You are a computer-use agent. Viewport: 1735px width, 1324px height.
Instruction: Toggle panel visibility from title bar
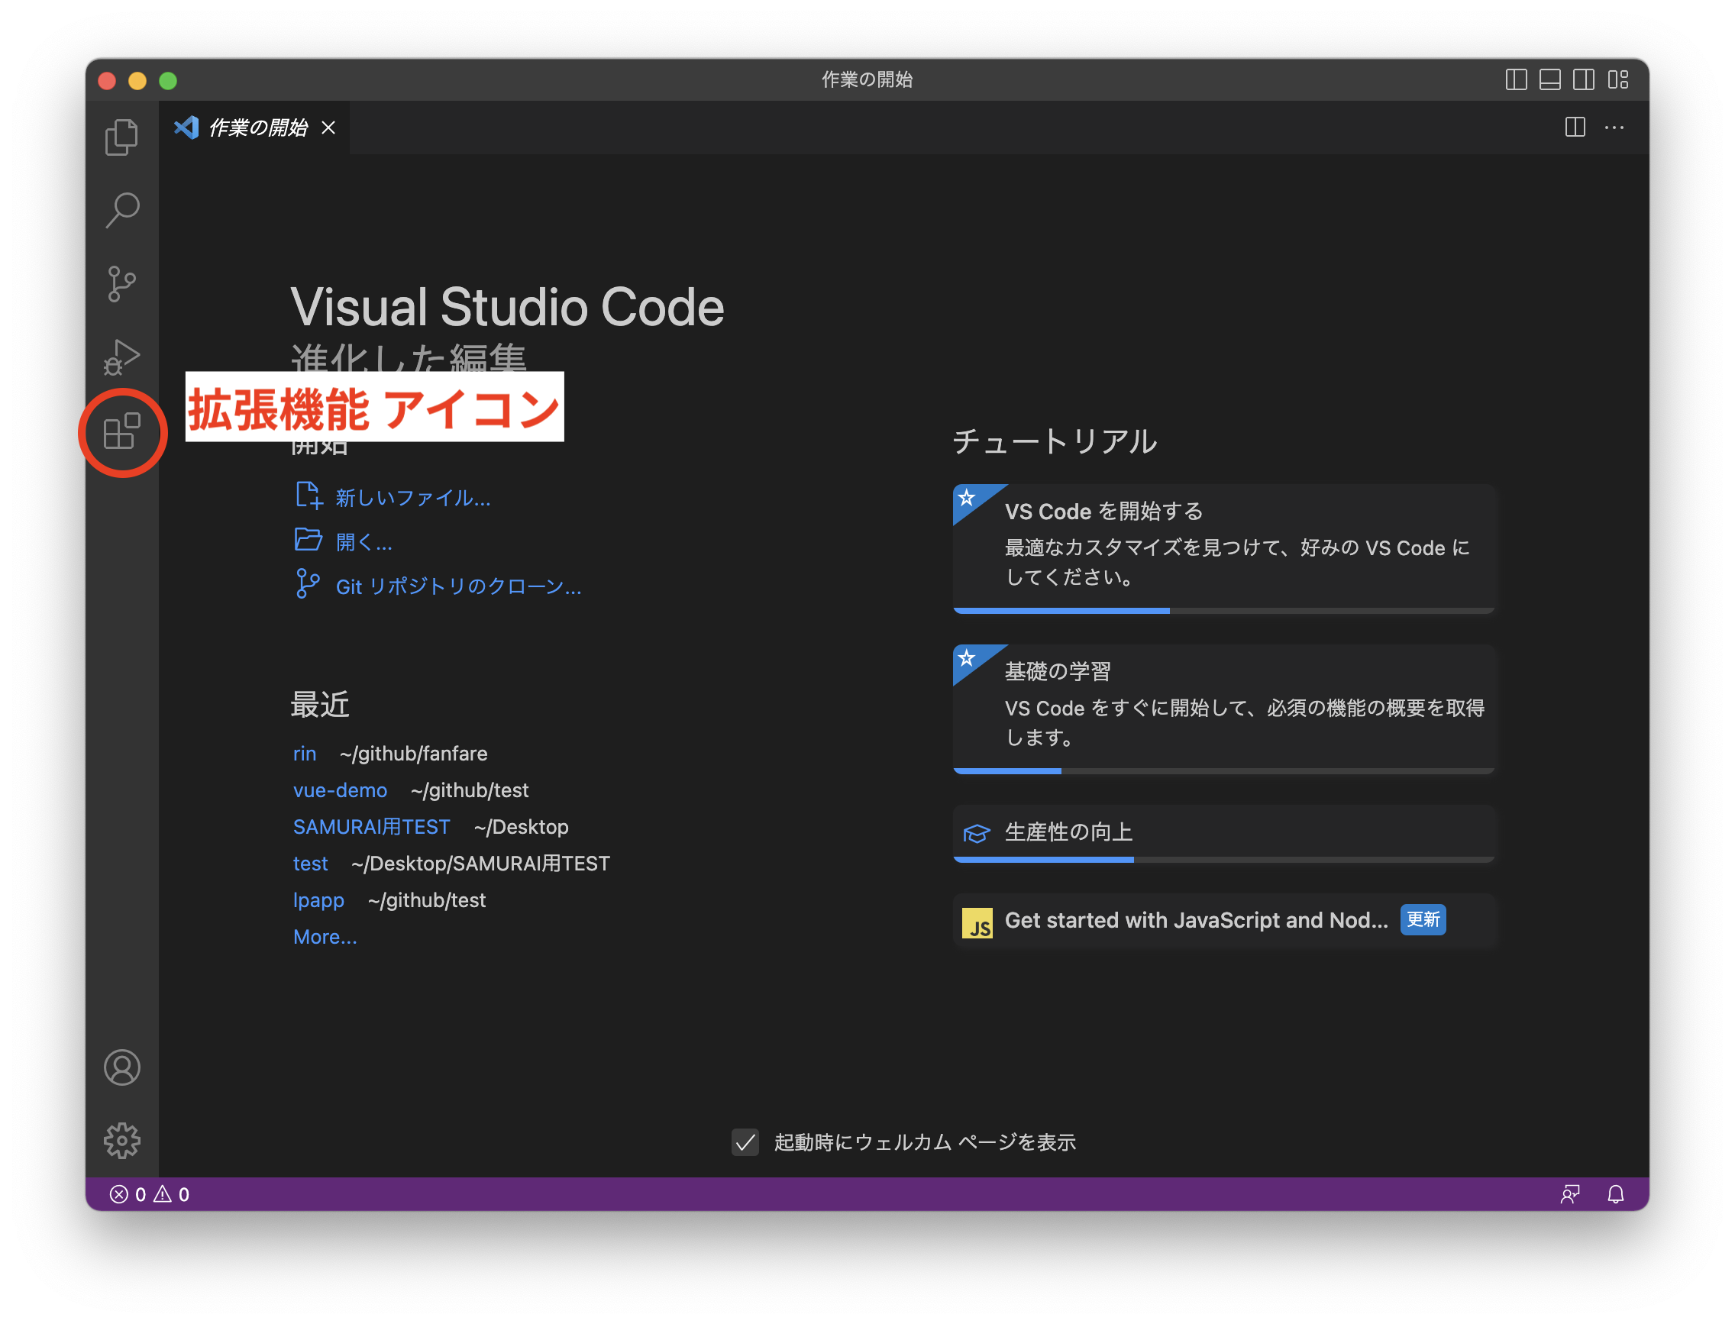[1549, 79]
